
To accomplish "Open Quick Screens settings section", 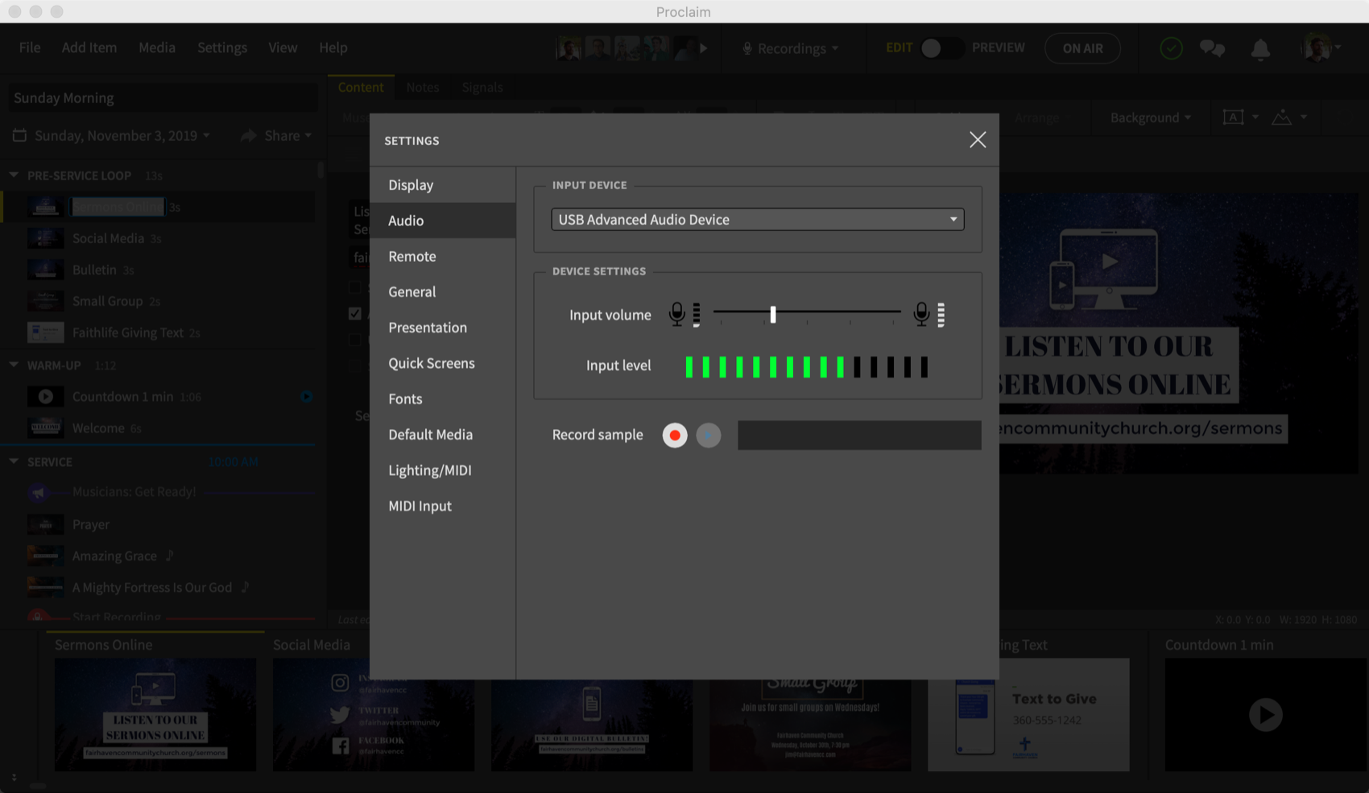I will [442, 363].
